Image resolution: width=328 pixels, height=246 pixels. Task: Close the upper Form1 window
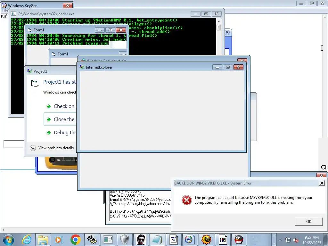(121, 30)
